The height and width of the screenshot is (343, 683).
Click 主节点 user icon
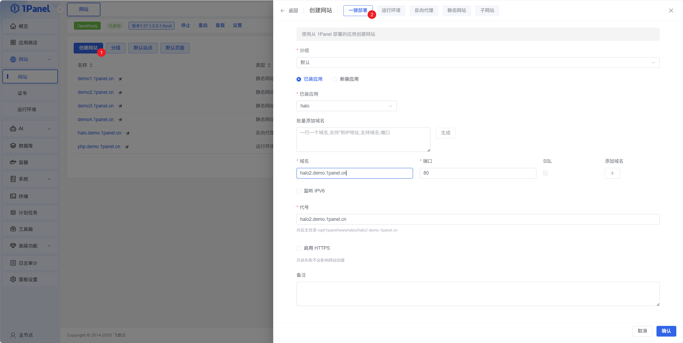[x=13, y=335]
